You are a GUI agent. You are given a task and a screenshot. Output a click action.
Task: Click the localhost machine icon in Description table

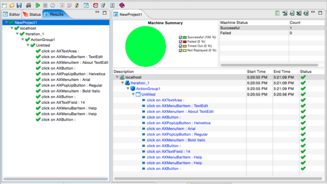coord(122,77)
